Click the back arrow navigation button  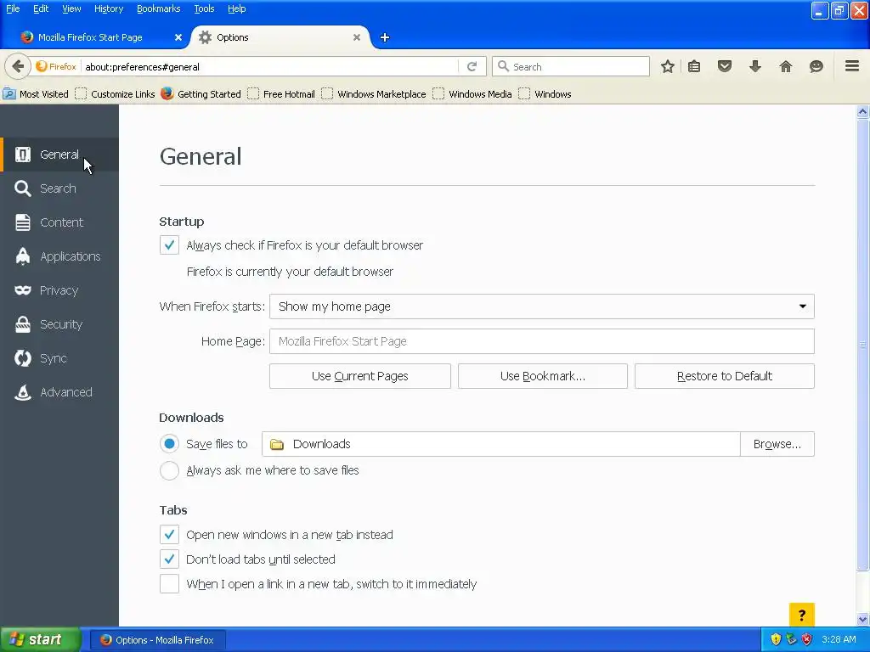point(18,66)
